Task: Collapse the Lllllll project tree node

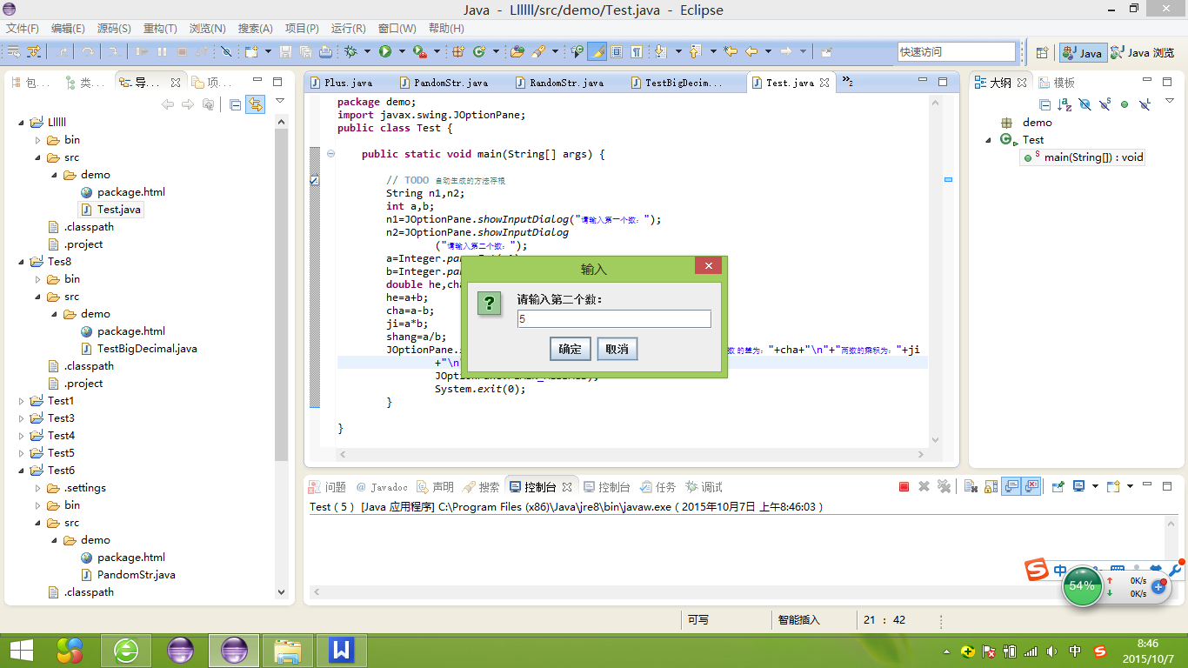Action: coord(23,123)
